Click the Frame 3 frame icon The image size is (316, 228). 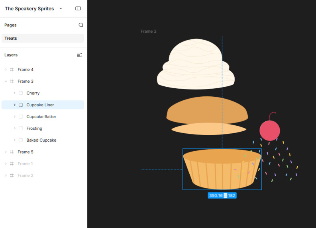click(12, 81)
